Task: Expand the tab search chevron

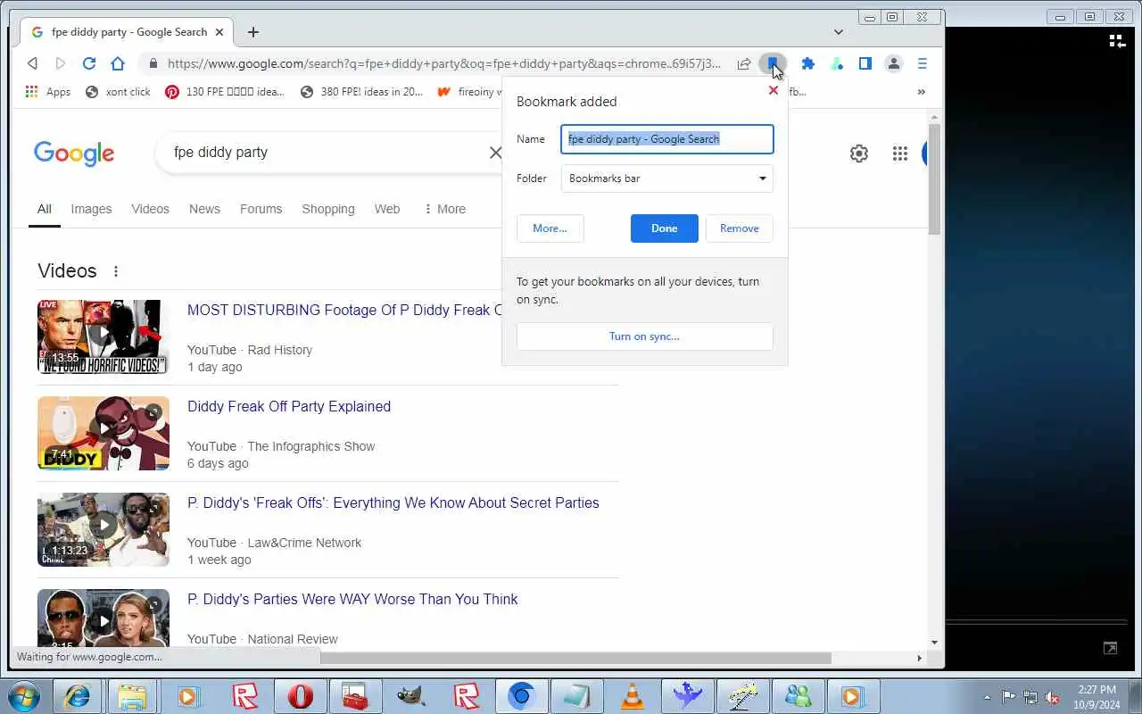Action: [839, 32]
